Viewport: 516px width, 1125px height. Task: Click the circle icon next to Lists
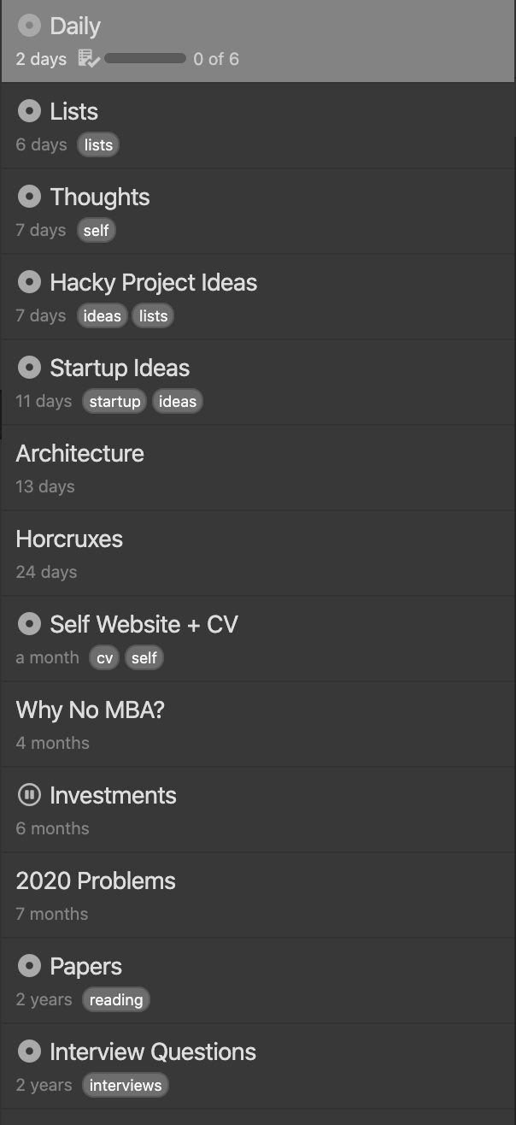[x=29, y=111]
